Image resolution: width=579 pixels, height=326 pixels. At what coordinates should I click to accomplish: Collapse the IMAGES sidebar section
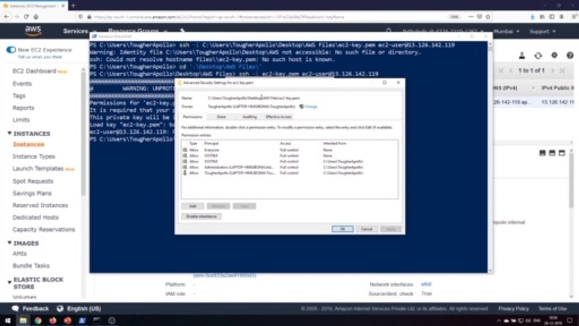(x=9, y=243)
